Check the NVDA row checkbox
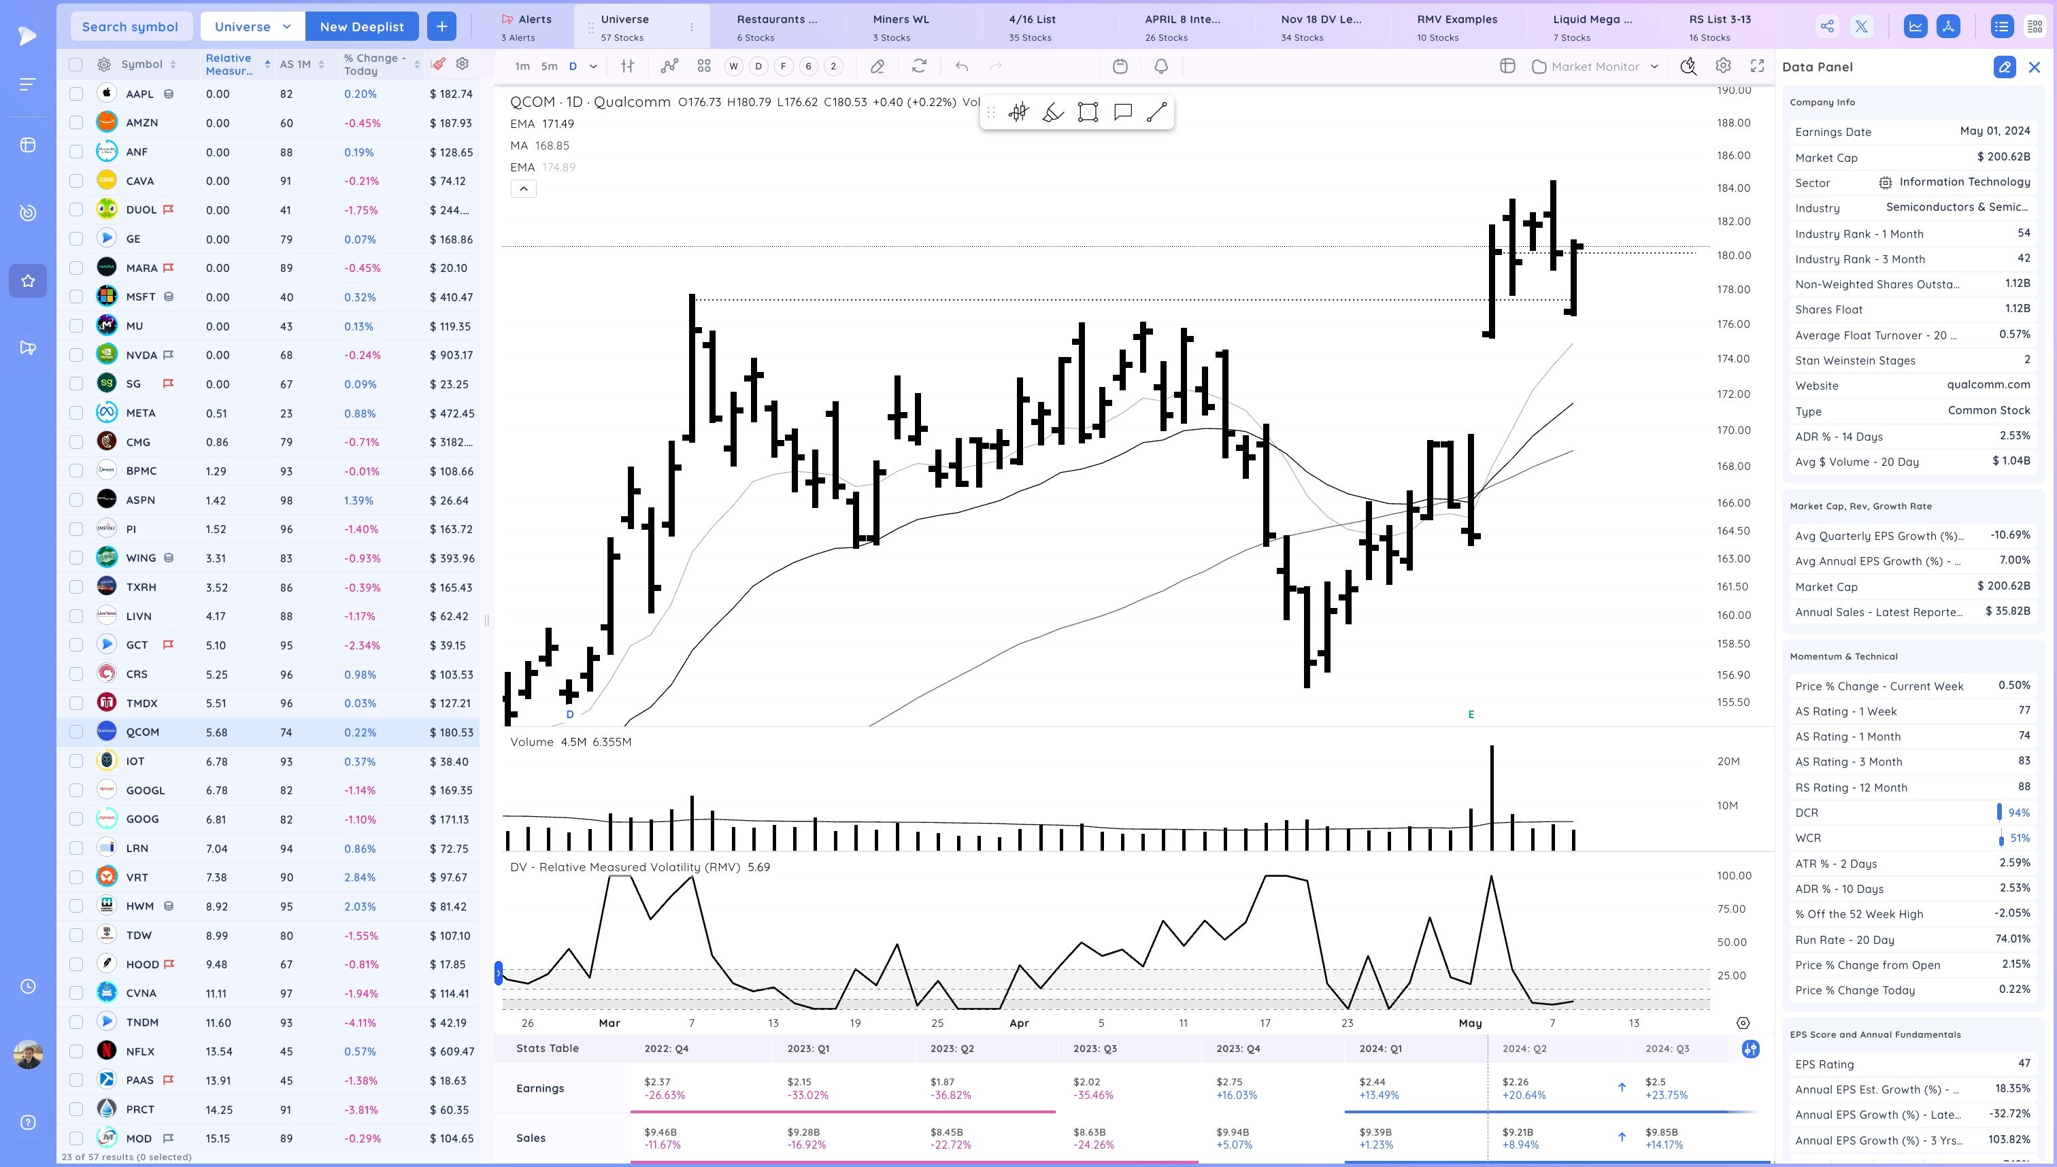The image size is (2057, 1167). pos(76,355)
